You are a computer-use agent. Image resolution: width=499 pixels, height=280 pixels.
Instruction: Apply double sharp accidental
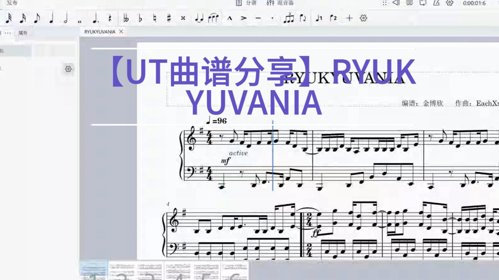coord(183,18)
